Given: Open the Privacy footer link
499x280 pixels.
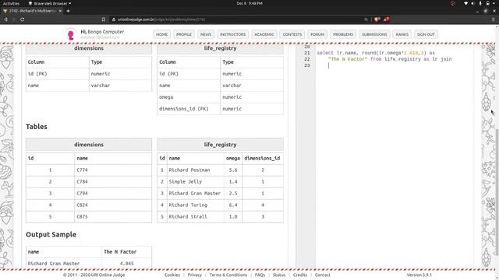Looking at the screenshot, I should click(x=195, y=275).
